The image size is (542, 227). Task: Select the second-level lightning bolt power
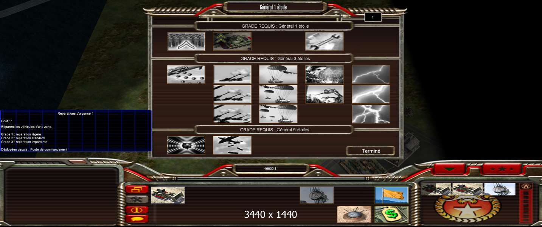click(x=371, y=94)
